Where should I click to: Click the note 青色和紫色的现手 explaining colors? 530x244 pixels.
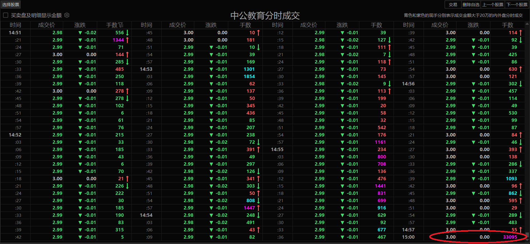463,15
